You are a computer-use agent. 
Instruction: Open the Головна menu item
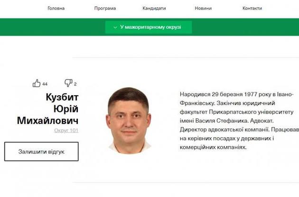pyautogui.click(x=56, y=8)
